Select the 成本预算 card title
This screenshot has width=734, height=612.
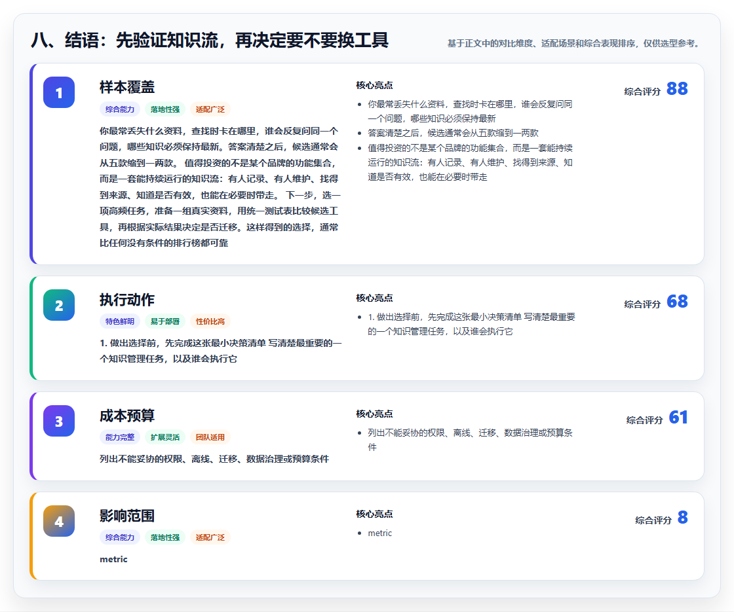coord(127,416)
